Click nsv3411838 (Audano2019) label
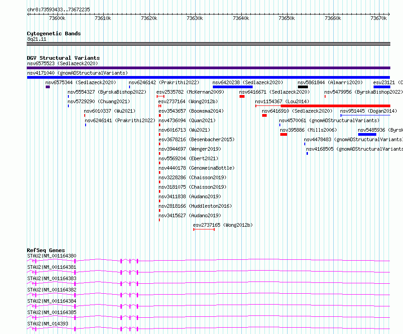Screen dimensions: 403x334 (x=190, y=196)
